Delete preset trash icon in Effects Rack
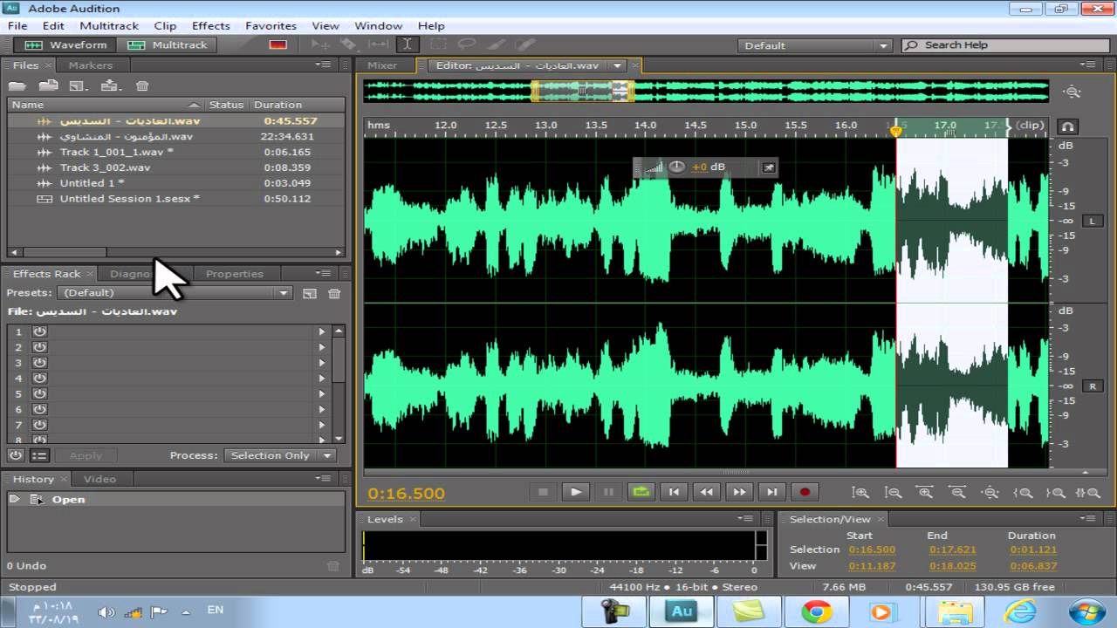 pyautogui.click(x=334, y=293)
